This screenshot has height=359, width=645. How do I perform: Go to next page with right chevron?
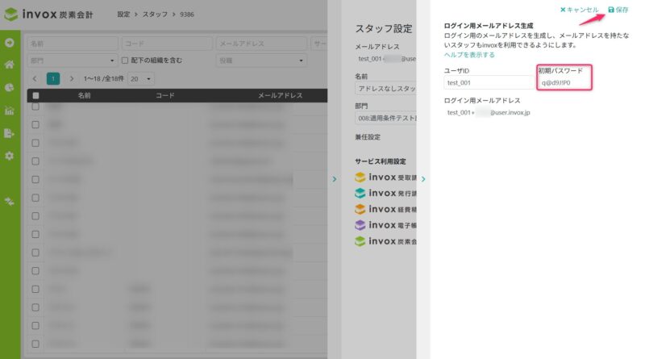click(72, 78)
